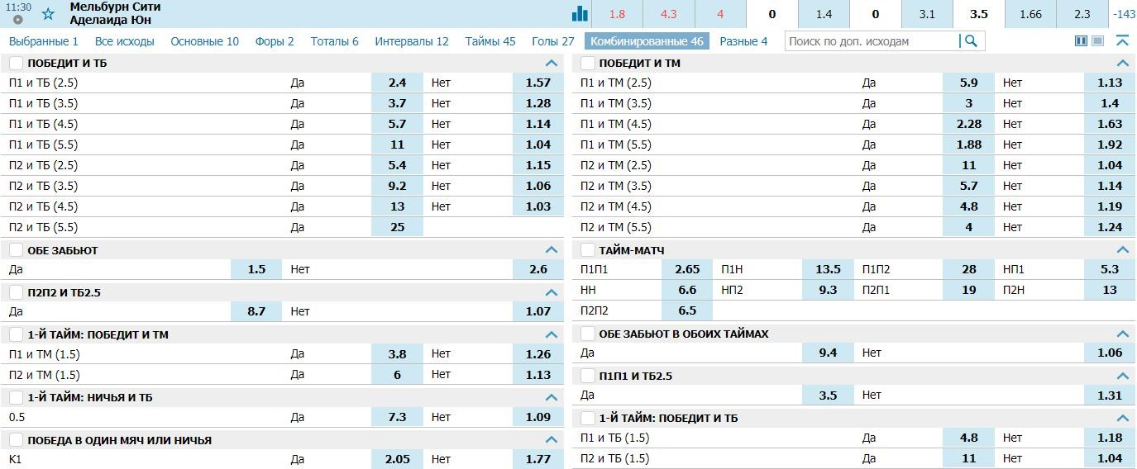Collapse ПОБЕДА В ОДИН МЯЧ ИЛИ НИЧЬЯ section
The width and height of the screenshot is (1137, 469).
point(552,440)
